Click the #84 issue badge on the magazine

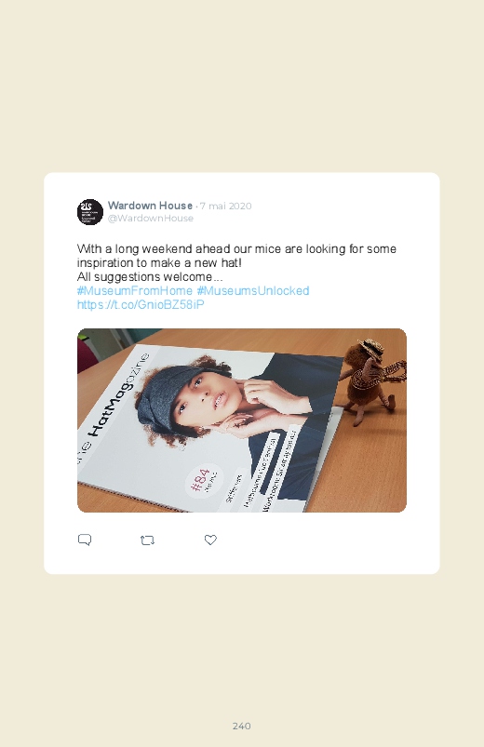pyautogui.click(x=204, y=480)
